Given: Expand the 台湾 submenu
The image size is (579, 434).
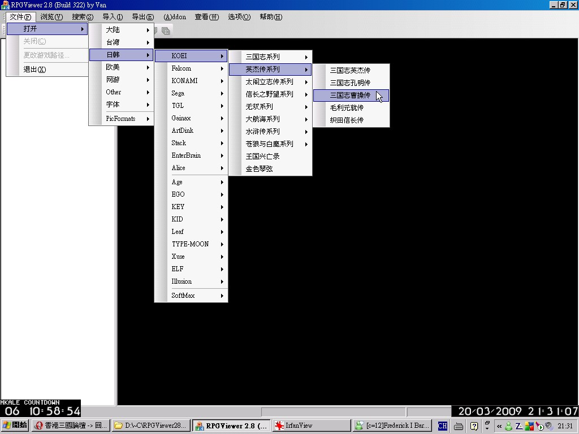Looking at the screenshot, I should point(122,42).
